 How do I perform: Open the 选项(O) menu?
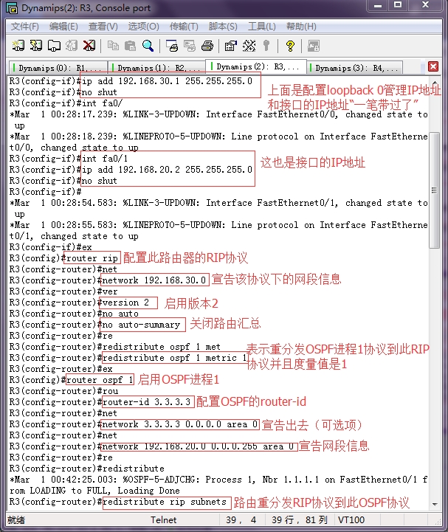click(x=144, y=27)
